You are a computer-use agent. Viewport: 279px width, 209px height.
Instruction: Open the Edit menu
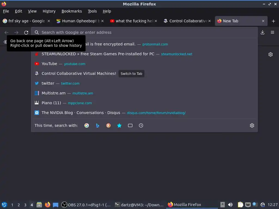[19, 11]
